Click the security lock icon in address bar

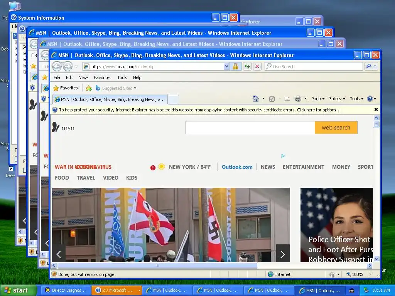point(236,66)
